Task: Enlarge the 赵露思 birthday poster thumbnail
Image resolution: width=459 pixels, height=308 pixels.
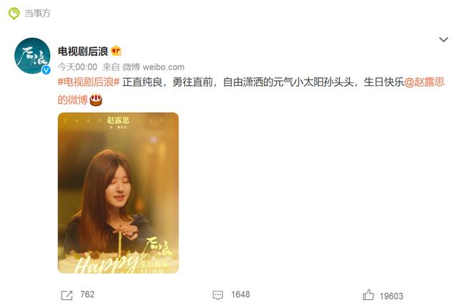Action: (x=118, y=193)
